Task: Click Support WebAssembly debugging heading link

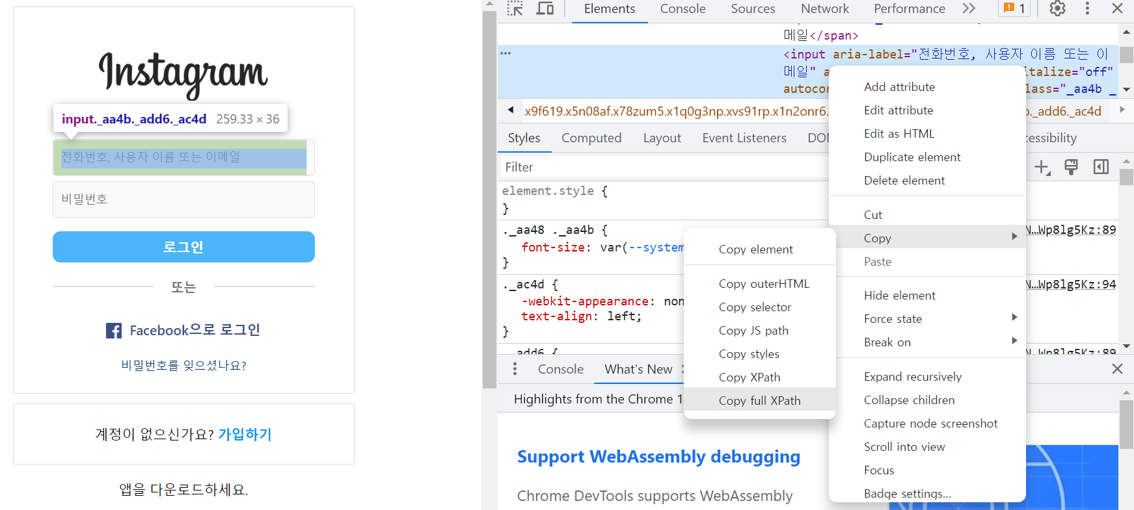Action: pyautogui.click(x=658, y=457)
